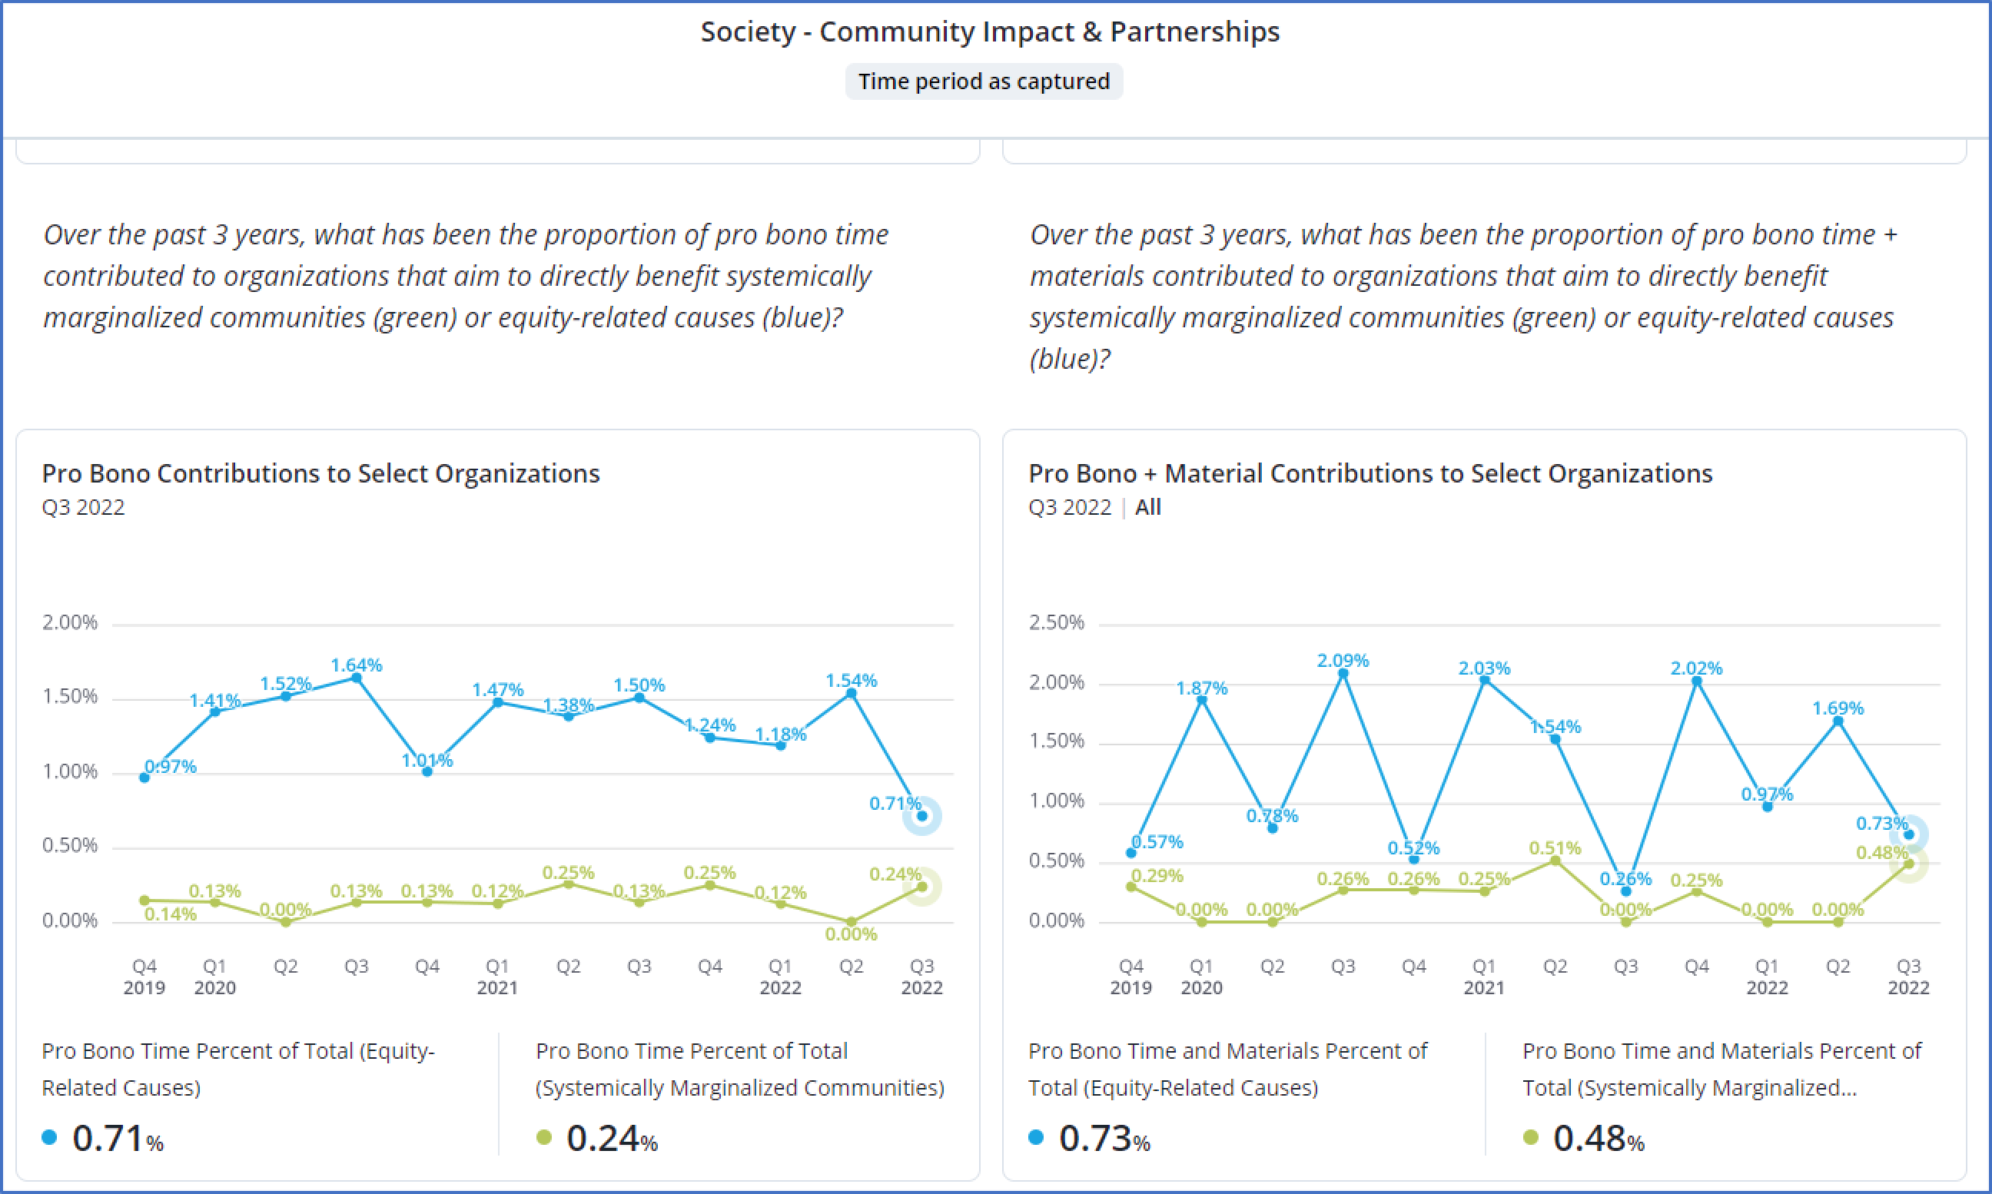
Task: Click the 1.52% data label
Action: click(286, 683)
